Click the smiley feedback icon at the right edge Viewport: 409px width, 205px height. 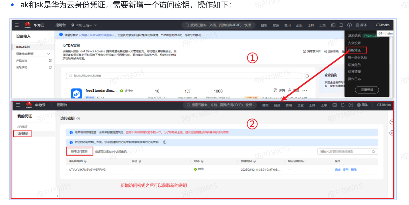pyautogui.click(x=391, y=133)
